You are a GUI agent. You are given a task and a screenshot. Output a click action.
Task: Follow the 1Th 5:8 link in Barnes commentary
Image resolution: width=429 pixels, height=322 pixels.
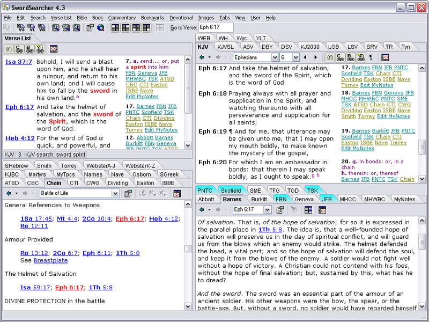(x=270, y=230)
